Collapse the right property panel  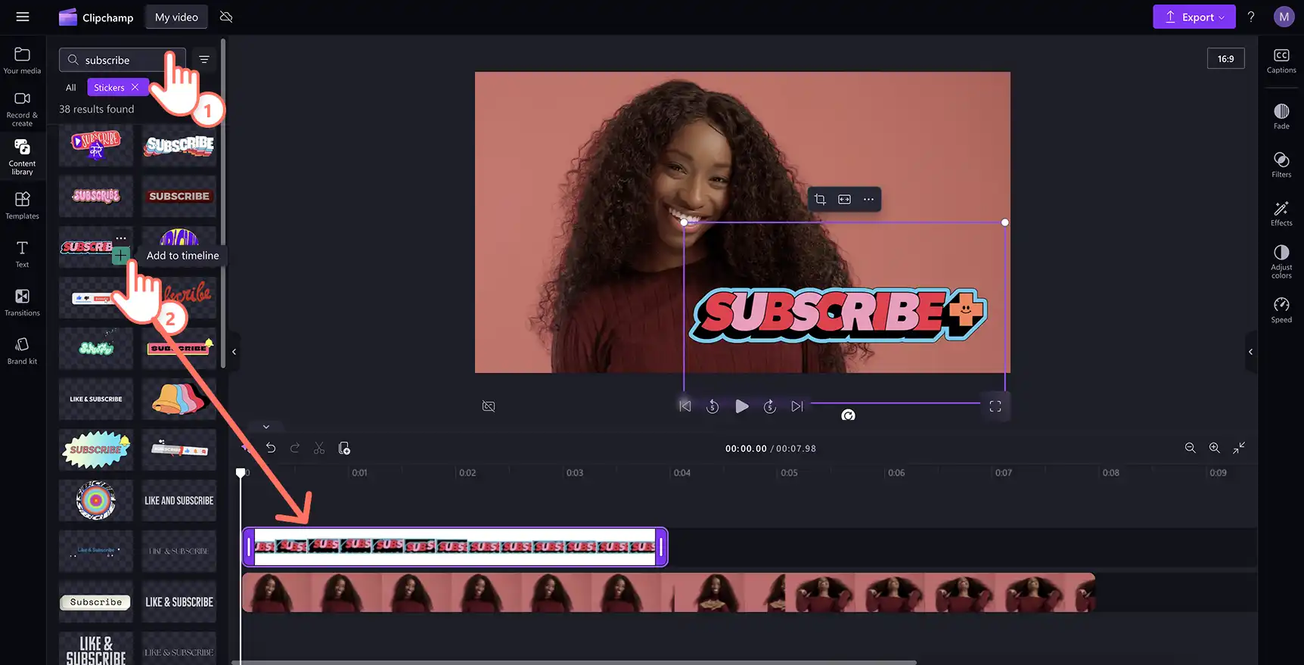click(1250, 352)
